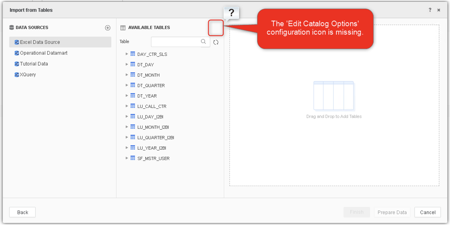Click the refresh tables icon
450x226 pixels.
tap(216, 42)
